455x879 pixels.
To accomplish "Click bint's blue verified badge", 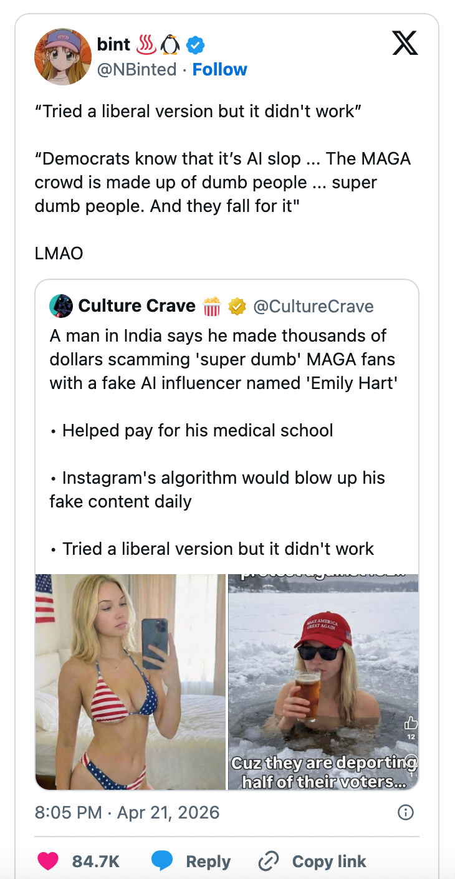I will [196, 45].
